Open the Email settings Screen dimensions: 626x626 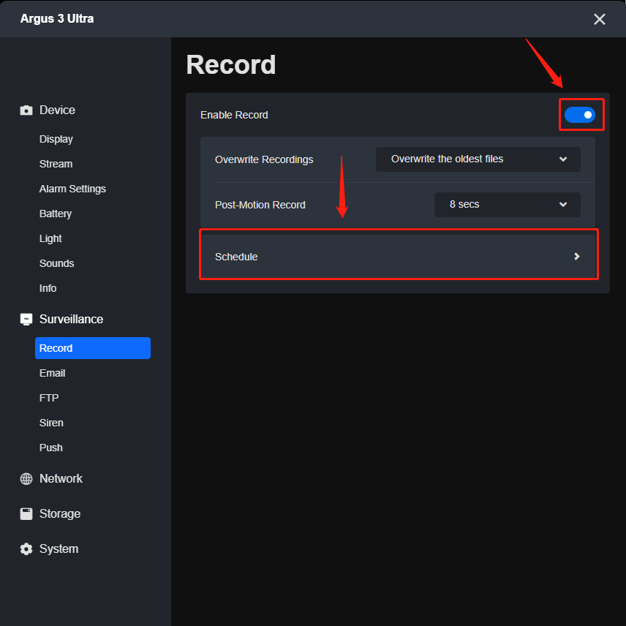(53, 373)
